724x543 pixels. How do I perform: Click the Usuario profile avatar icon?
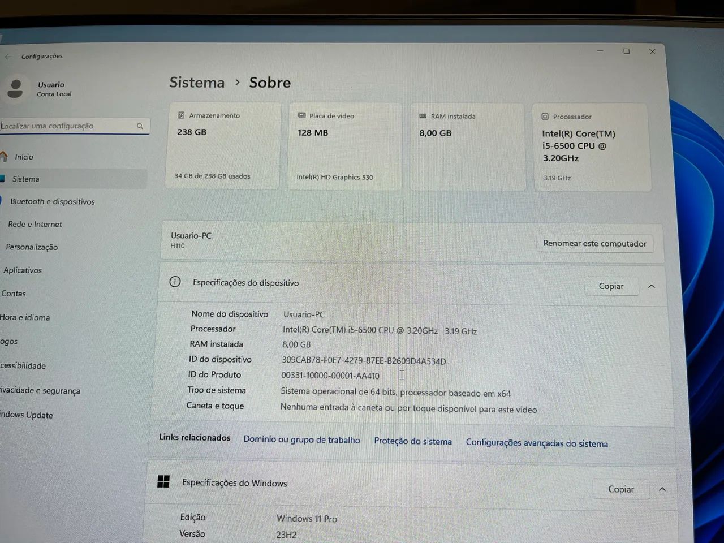coord(15,88)
